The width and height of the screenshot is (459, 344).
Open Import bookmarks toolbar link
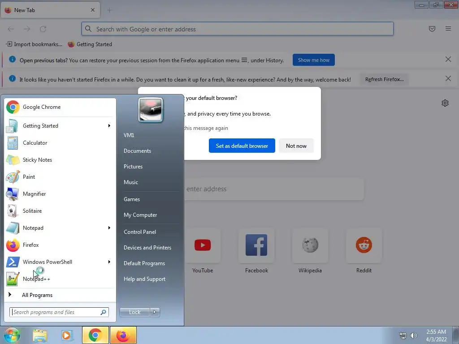coord(34,44)
